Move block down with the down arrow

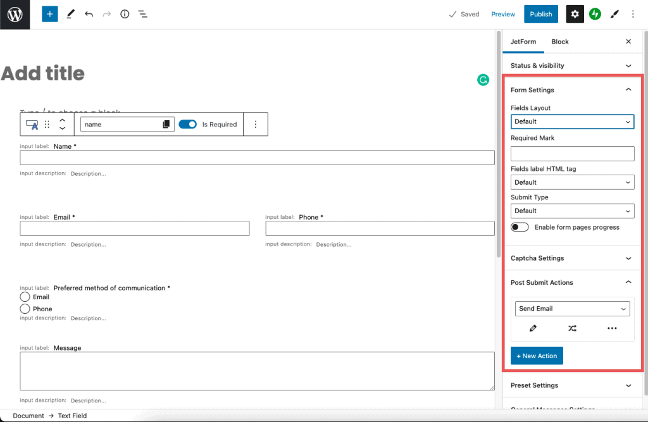(x=63, y=128)
